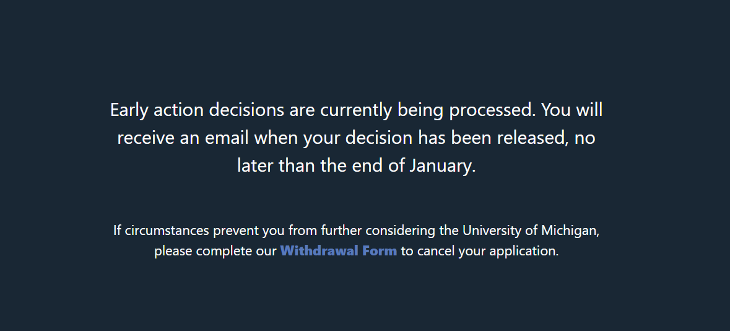Image resolution: width=730 pixels, height=331 pixels.
Task: Click the "to cancel your application" text
Action: pos(478,251)
